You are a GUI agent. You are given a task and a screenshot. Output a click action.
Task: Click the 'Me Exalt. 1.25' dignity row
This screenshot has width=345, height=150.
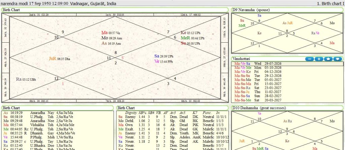(173, 129)
